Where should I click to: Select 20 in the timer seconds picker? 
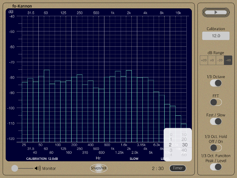184,139
